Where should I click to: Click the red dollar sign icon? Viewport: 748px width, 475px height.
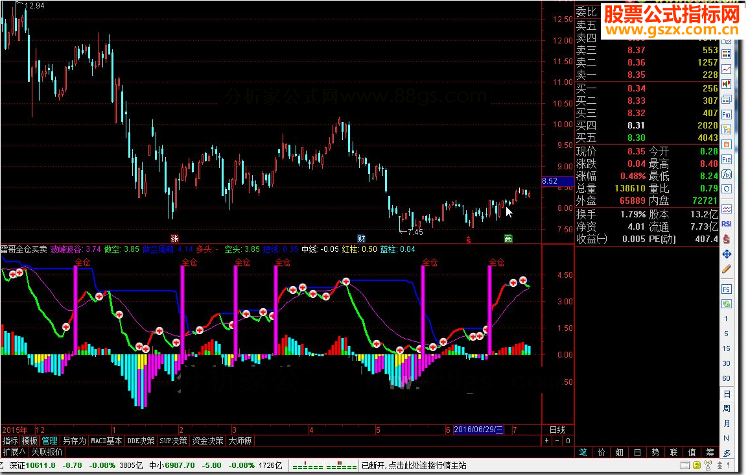[x=727, y=239]
